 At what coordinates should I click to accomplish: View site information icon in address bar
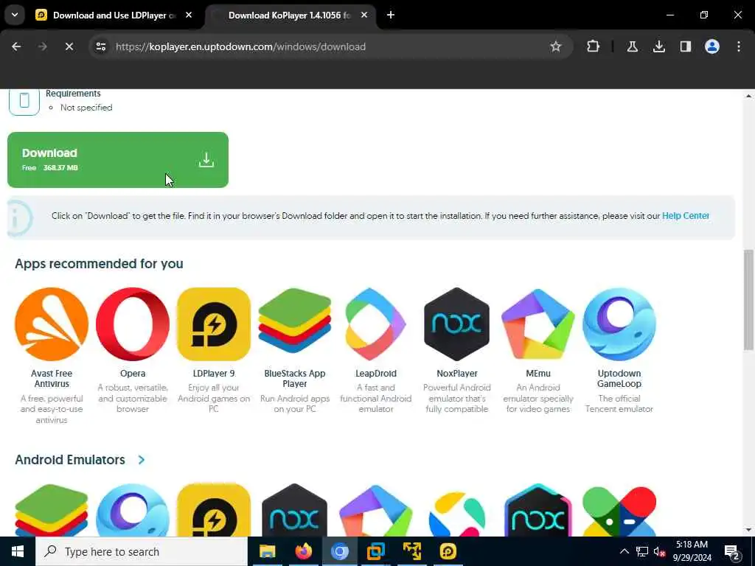(x=100, y=46)
